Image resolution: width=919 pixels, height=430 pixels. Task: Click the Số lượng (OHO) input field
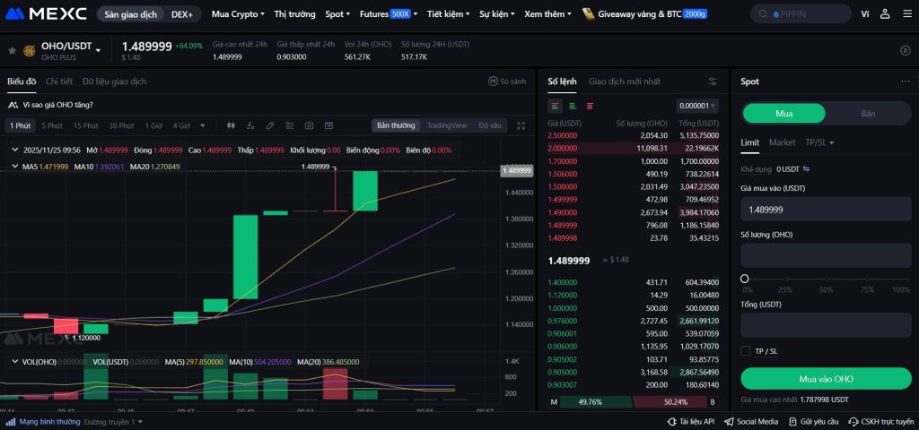(825, 255)
